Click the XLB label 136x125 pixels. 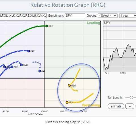25,65
